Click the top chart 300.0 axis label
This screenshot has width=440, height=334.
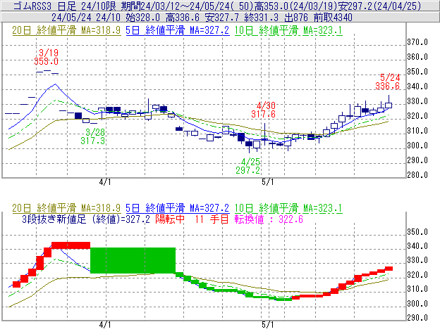pyautogui.click(x=417, y=146)
